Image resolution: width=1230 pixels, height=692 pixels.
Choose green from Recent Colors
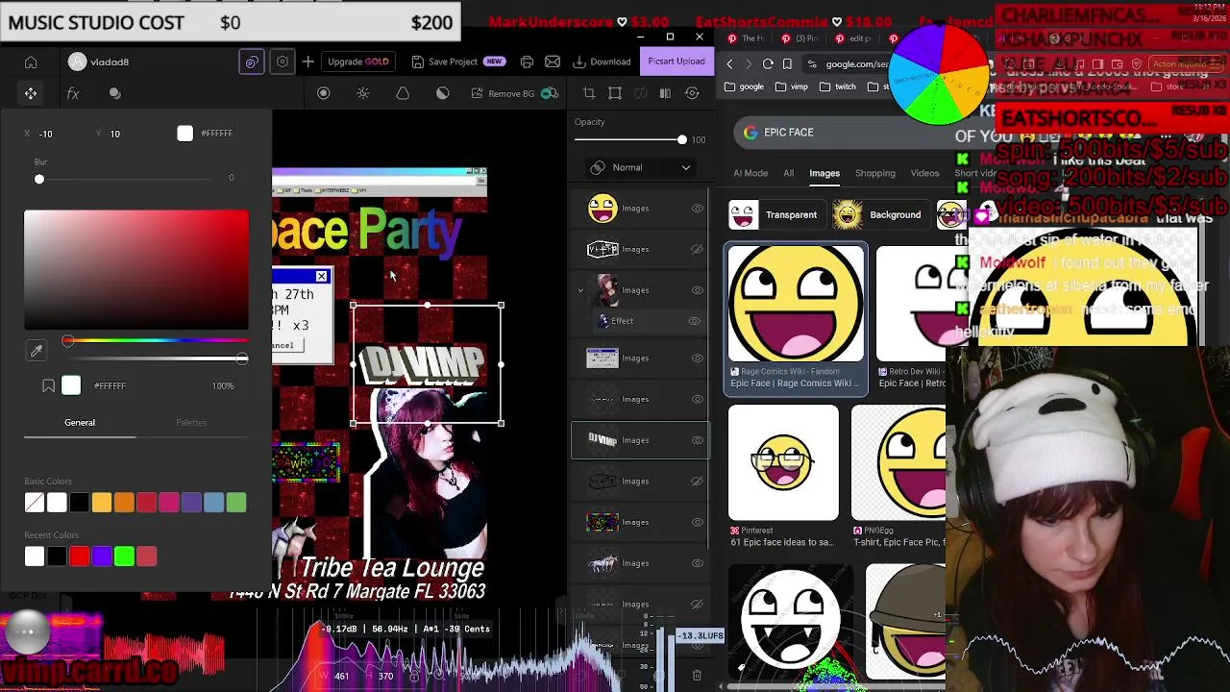(x=124, y=556)
